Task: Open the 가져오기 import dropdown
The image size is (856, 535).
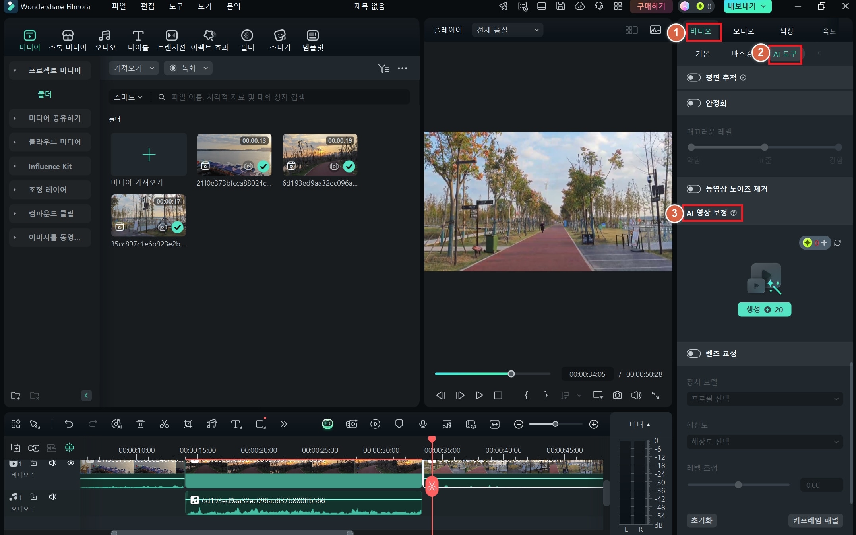Action: pos(134,68)
